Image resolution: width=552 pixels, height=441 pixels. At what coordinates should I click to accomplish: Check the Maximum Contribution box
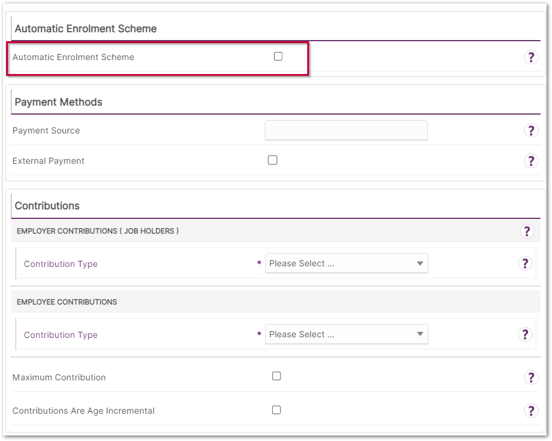pyautogui.click(x=276, y=376)
